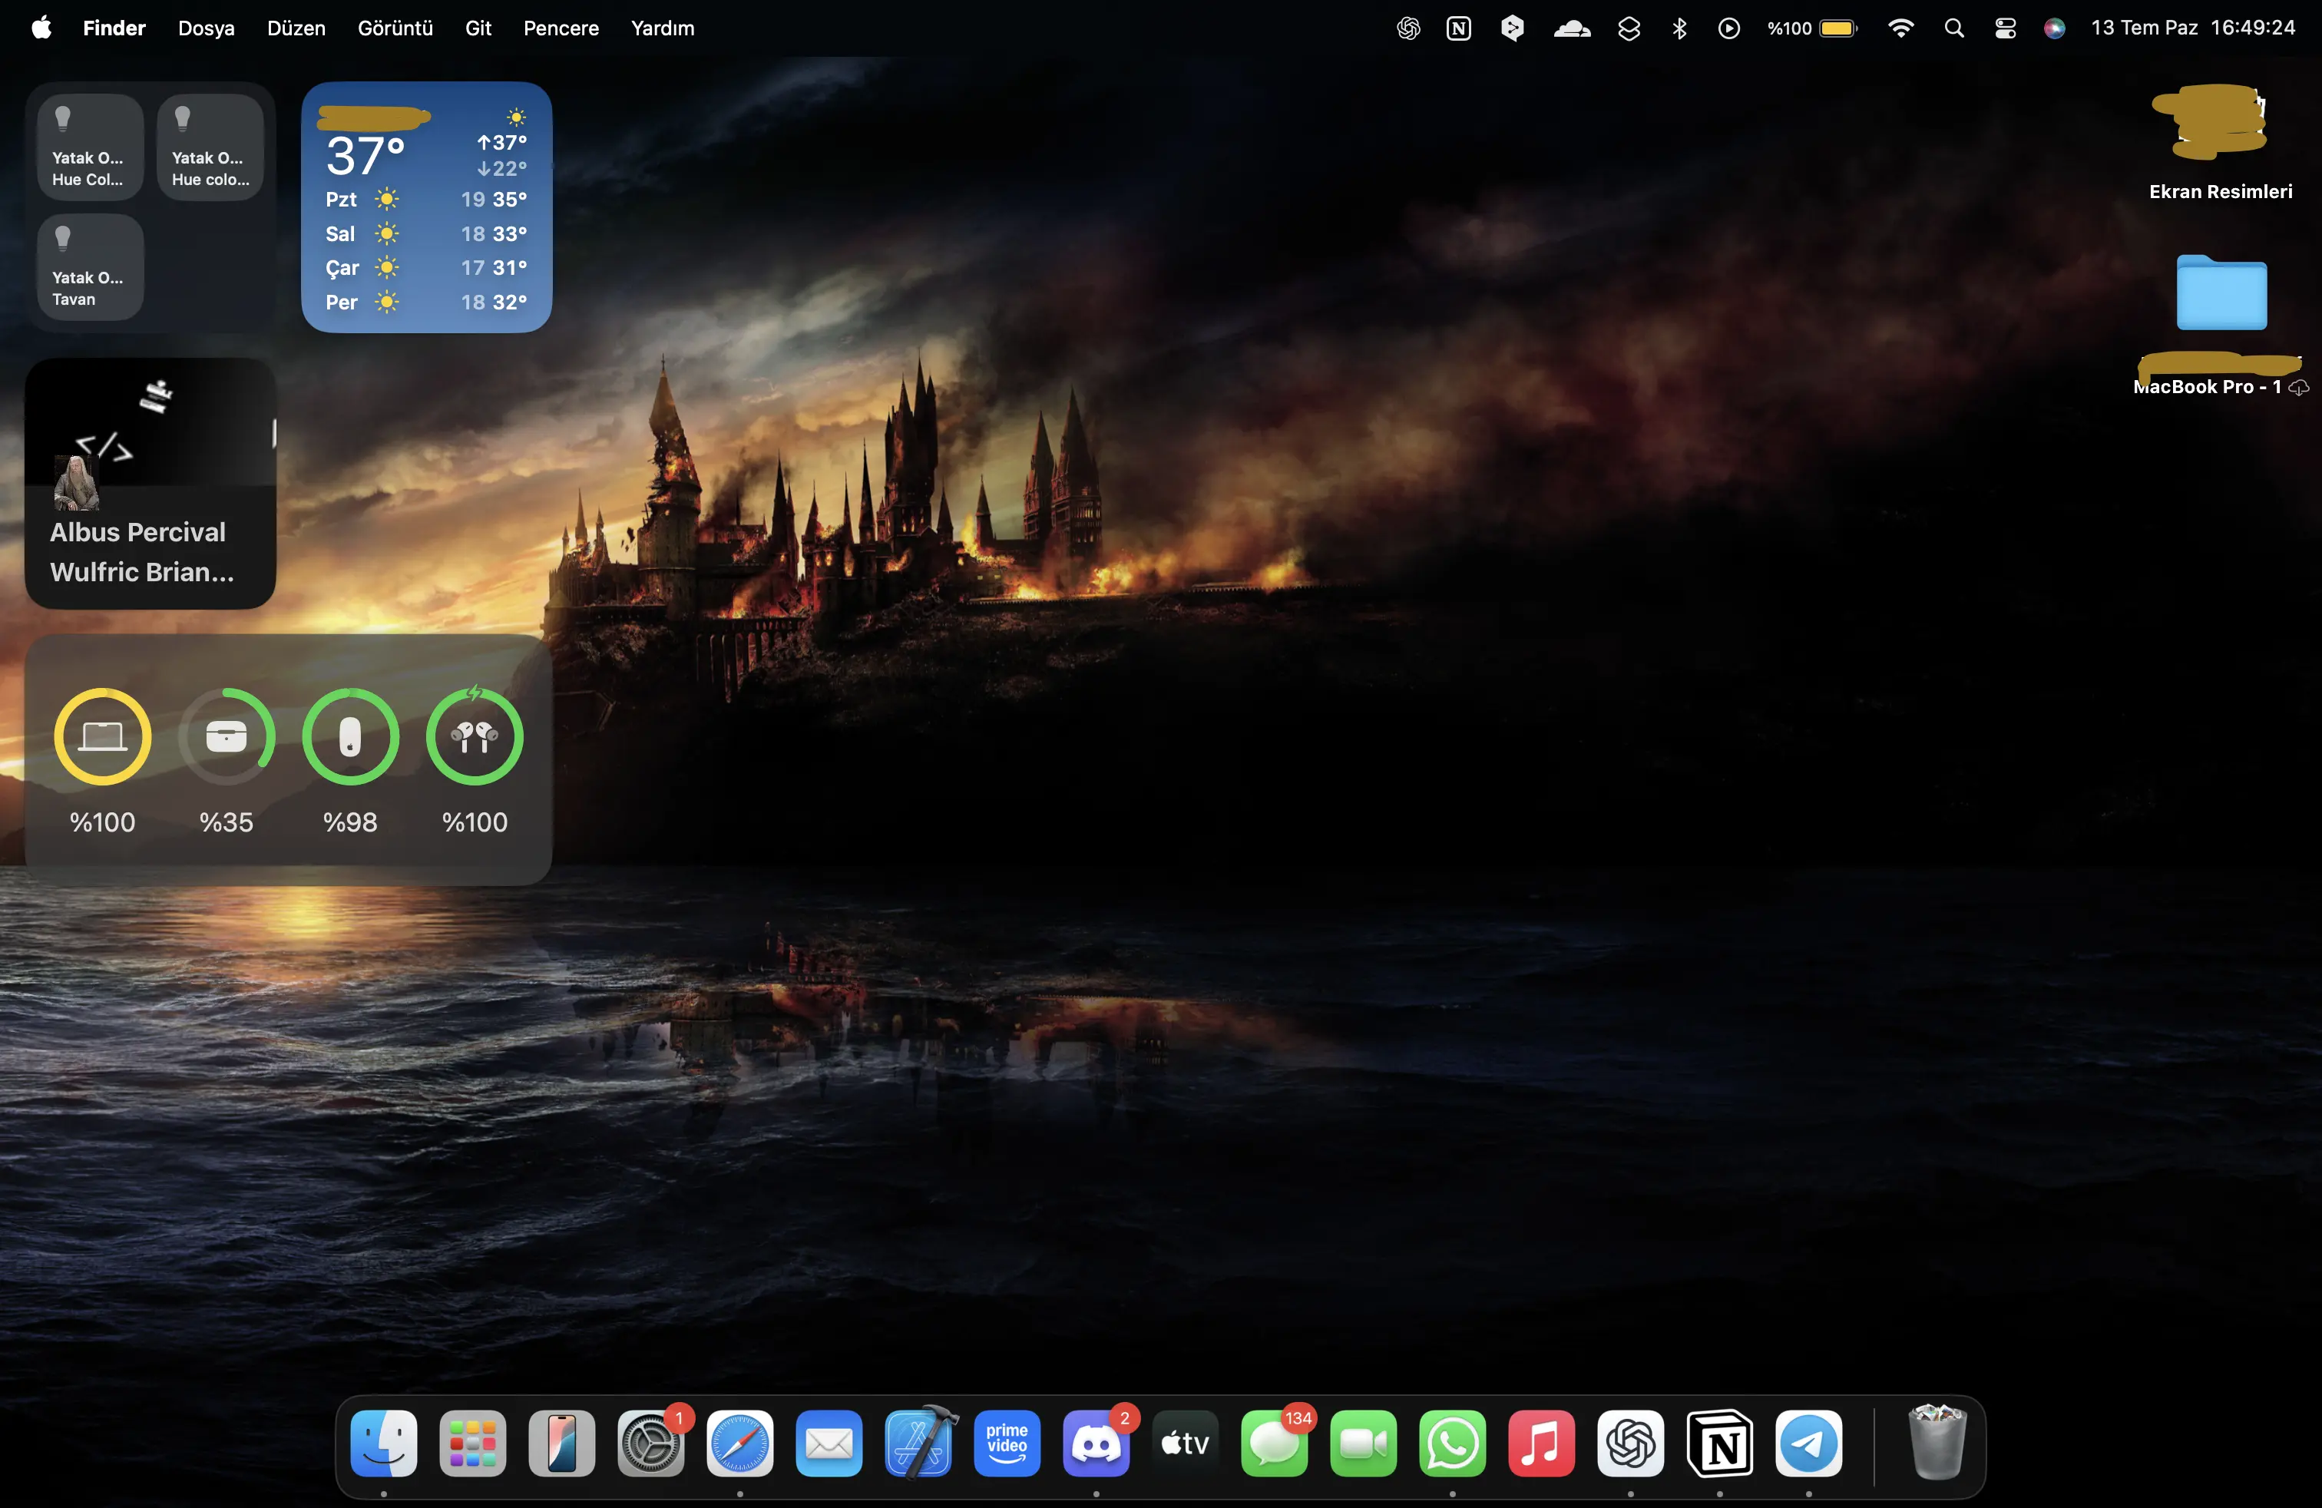This screenshot has width=2322, height=1508.
Task: Open the Düzen menu
Action: point(296,28)
